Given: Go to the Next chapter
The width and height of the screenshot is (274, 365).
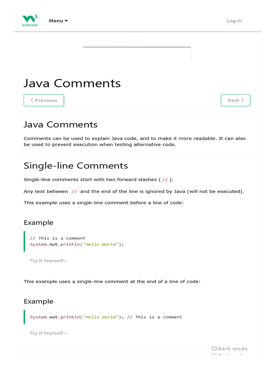Looking at the screenshot, I should click(235, 100).
